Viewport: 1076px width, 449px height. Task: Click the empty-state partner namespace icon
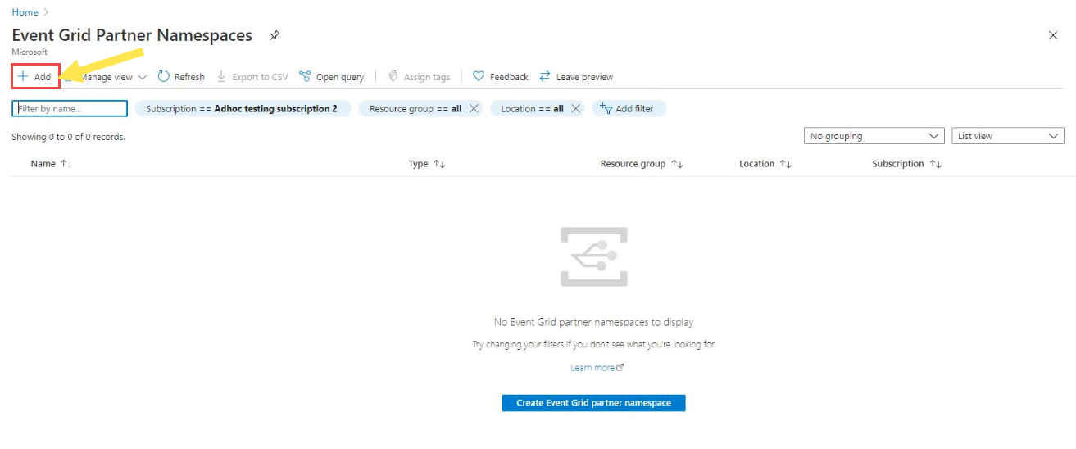tap(594, 257)
